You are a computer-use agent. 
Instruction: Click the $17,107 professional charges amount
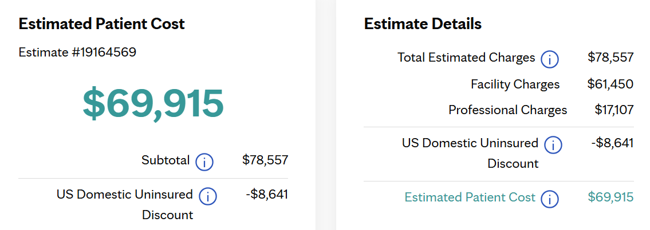(x=614, y=110)
